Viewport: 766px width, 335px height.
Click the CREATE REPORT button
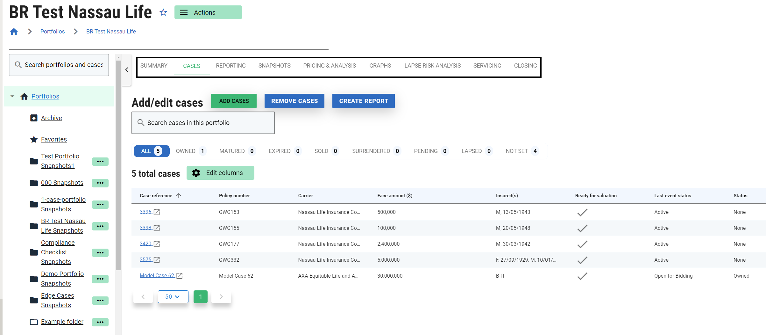point(363,101)
